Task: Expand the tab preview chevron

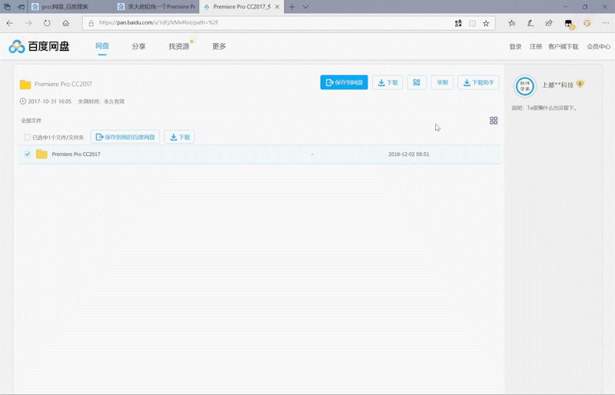Action: point(305,7)
